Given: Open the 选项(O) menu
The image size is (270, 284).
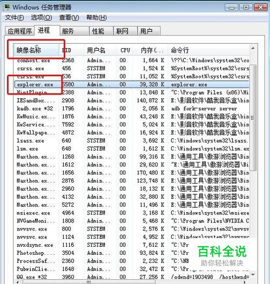Looking at the screenshot, I should point(42,18).
